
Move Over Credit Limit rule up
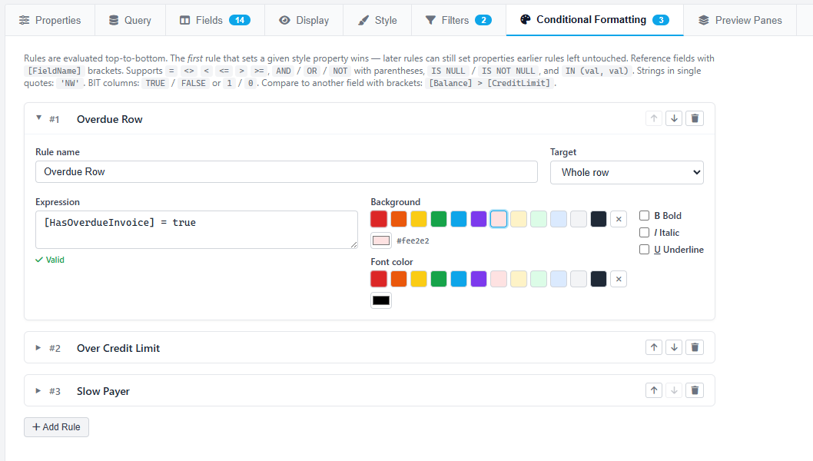(654, 347)
